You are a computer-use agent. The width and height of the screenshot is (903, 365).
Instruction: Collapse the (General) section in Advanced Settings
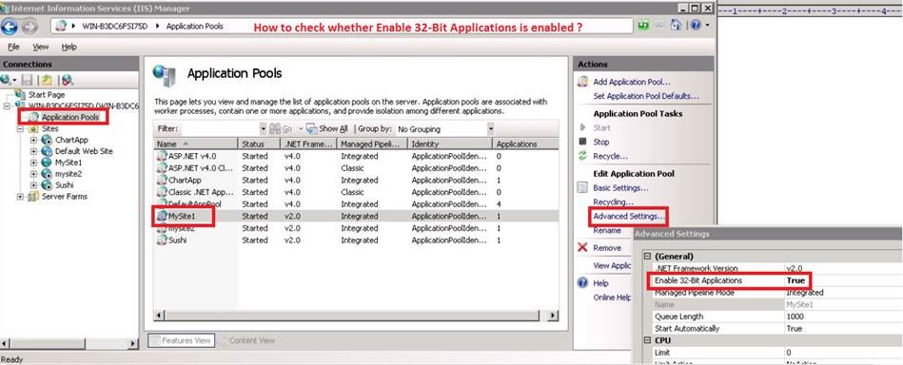[x=647, y=257]
